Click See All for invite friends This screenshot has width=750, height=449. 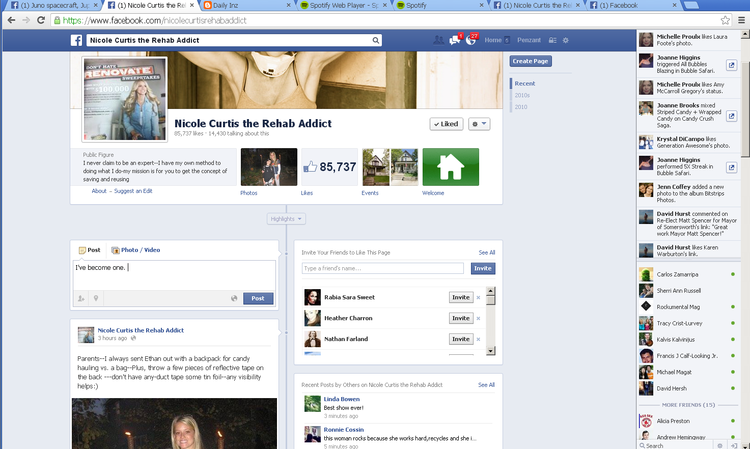coord(487,252)
